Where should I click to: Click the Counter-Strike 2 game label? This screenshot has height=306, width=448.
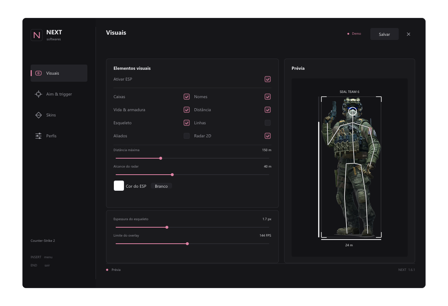tap(43, 241)
